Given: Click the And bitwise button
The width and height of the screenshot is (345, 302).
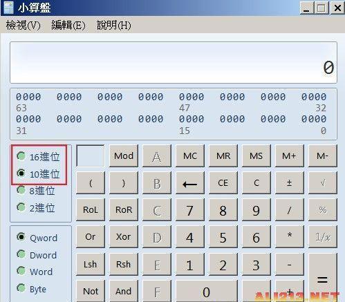Looking at the screenshot, I should click(x=124, y=291).
